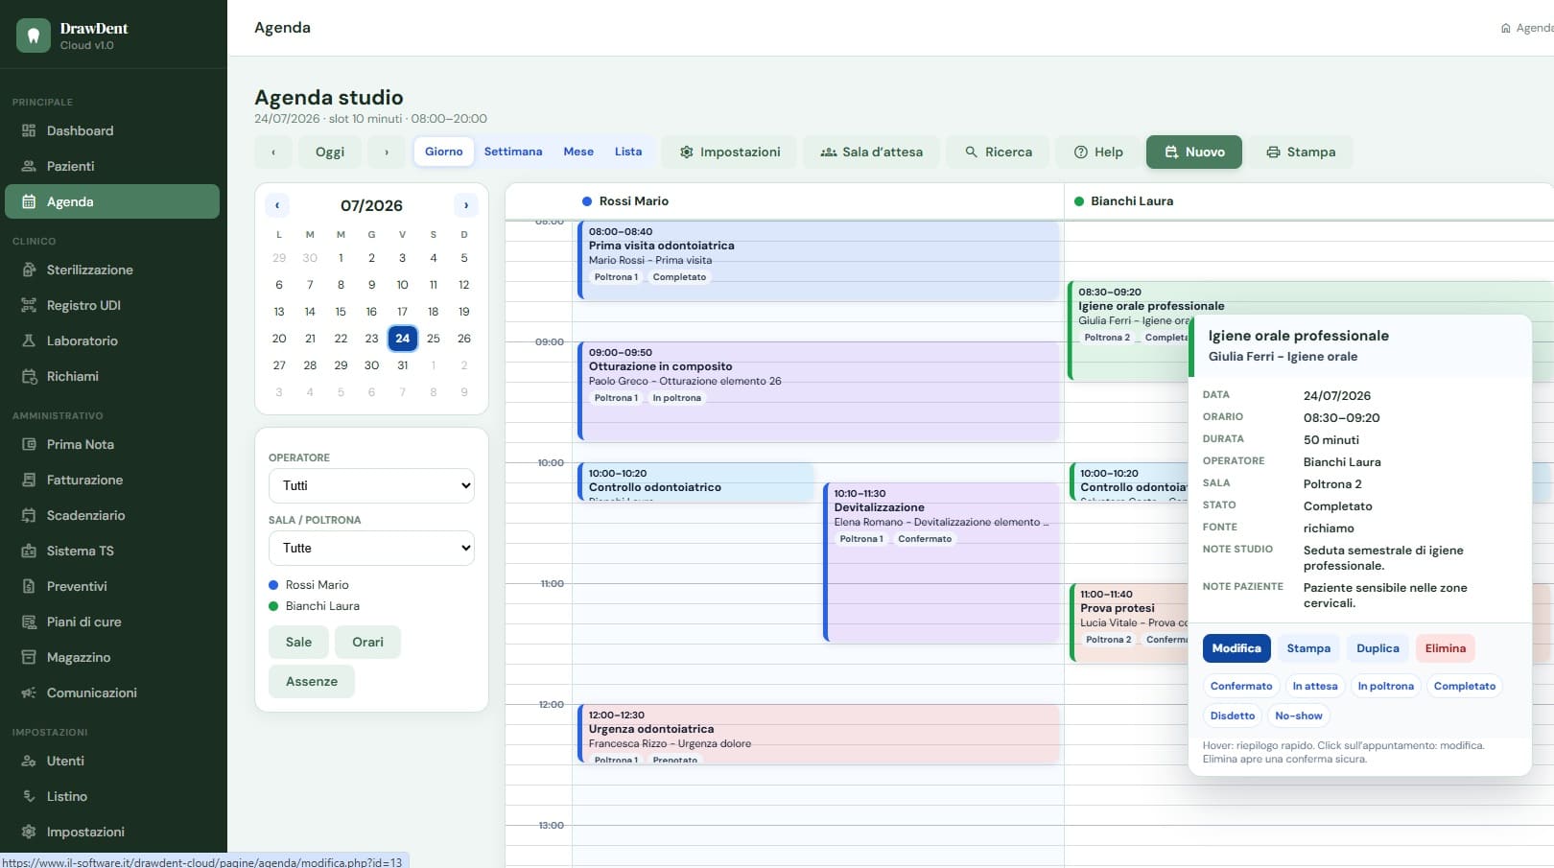Screen dimensions: 1554x868
Task: Open the Orari button
Action: tap(367, 642)
